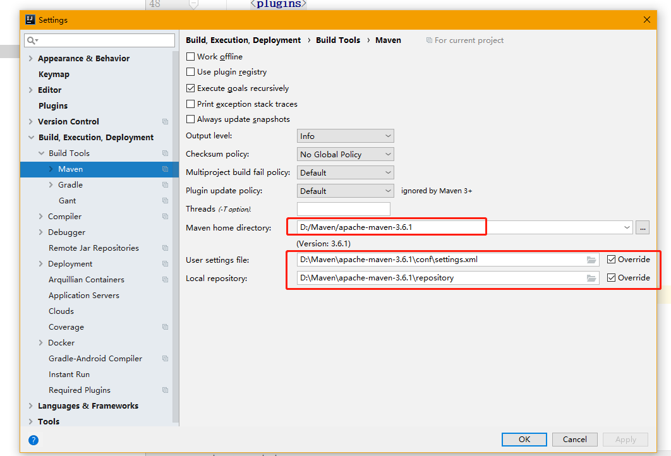Expand the Compiler tree node
Image resolution: width=671 pixels, height=456 pixels.
coord(40,217)
